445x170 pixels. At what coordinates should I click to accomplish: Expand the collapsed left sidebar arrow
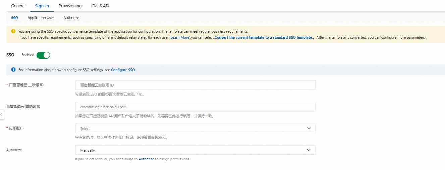coord(2,115)
